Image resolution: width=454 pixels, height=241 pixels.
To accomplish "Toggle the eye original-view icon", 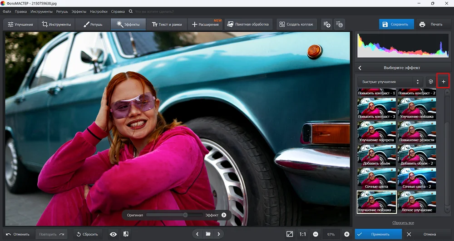I will (x=113, y=234).
